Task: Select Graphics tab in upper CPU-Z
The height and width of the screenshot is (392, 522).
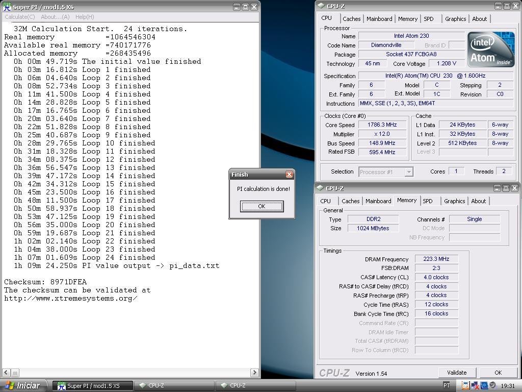Action: (x=455, y=19)
